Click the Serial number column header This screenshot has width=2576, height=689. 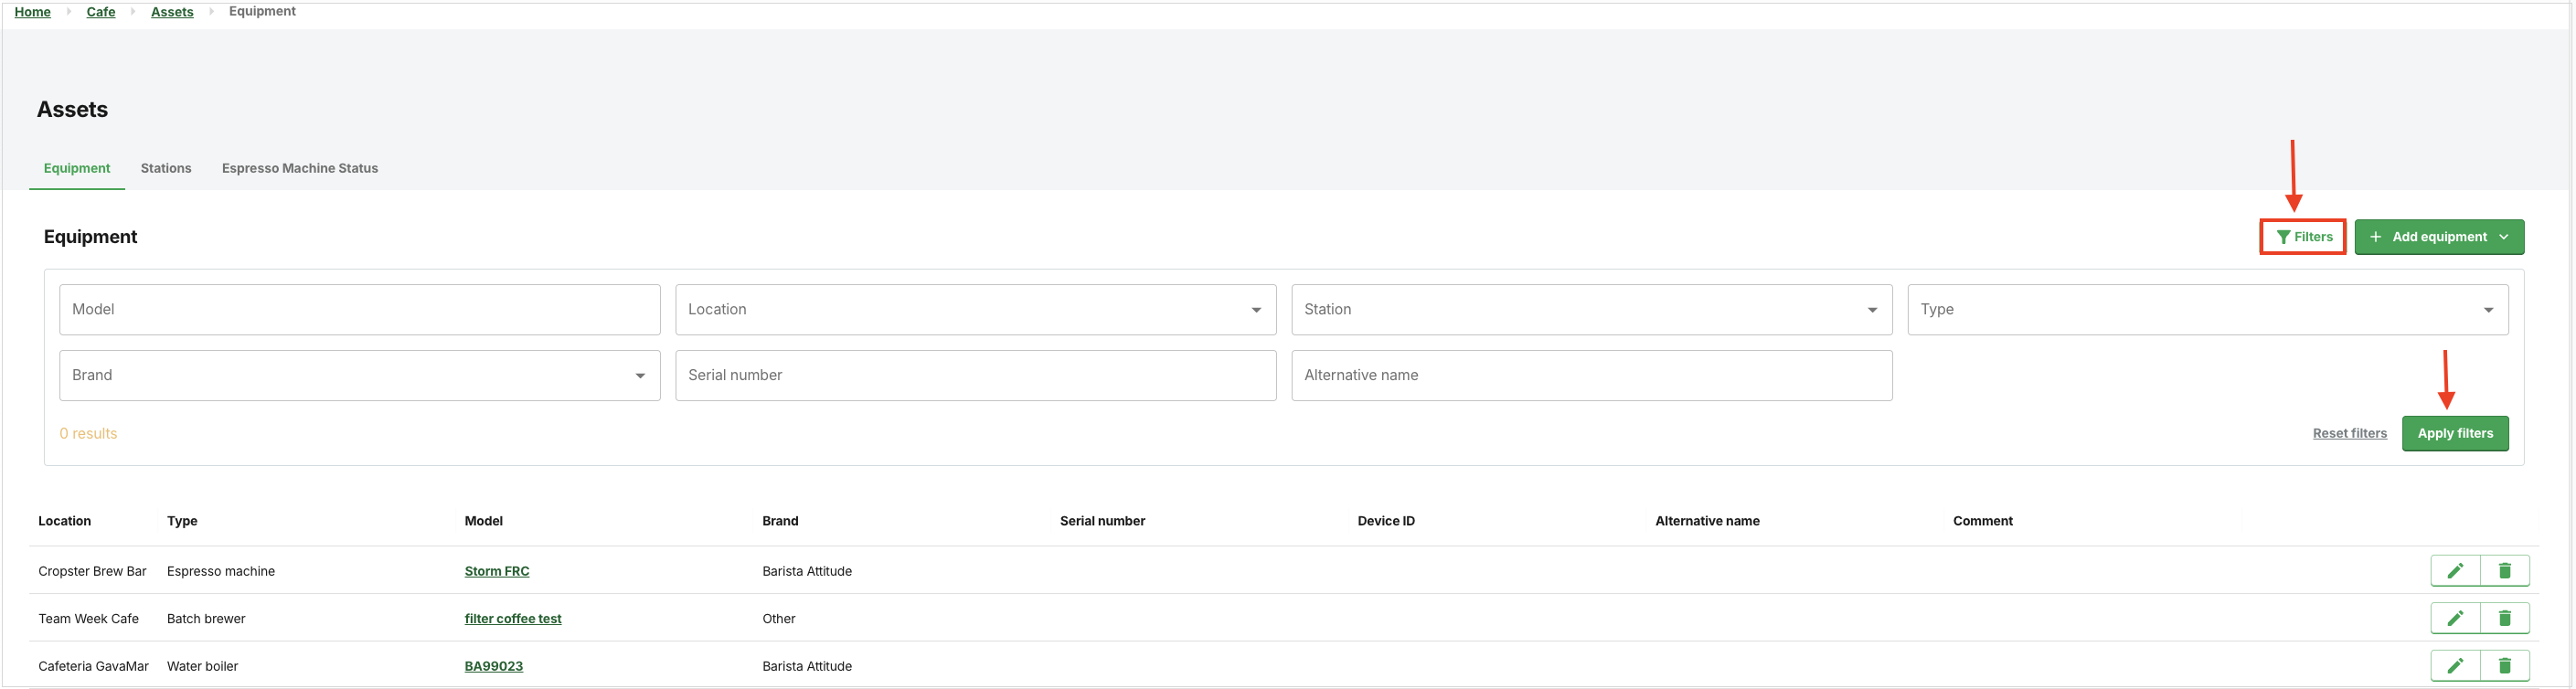1102,521
